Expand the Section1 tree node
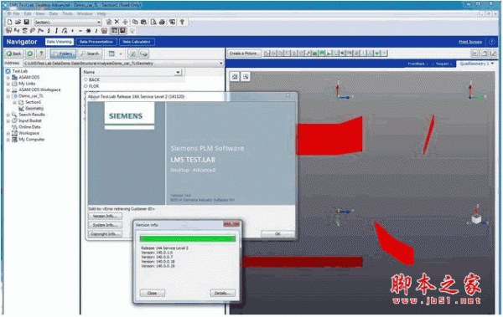 (x=14, y=103)
